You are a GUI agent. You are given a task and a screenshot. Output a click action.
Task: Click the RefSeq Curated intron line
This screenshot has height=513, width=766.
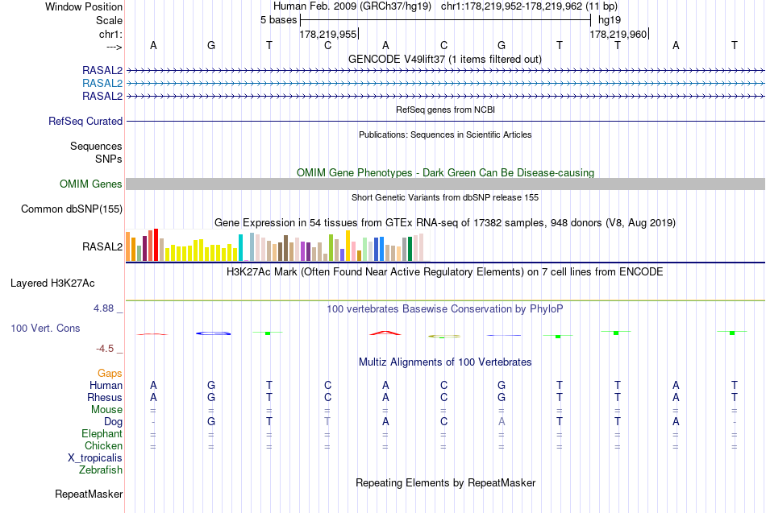445,121
